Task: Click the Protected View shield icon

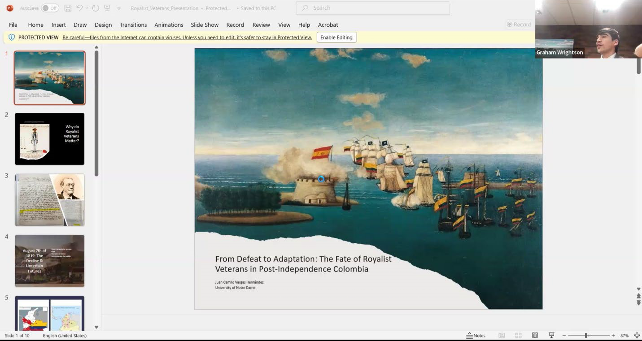Action: (11, 37)
